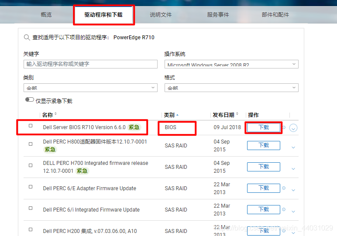Select the 驱动程序和下载 tab

(103, 15)
